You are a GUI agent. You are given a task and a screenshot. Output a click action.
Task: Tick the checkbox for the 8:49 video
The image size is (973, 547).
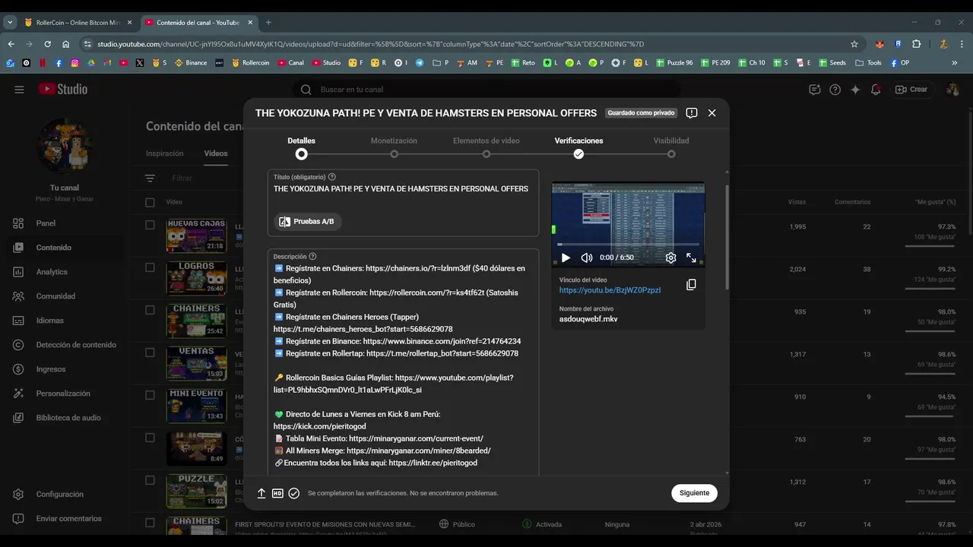[x=150, y=438]
